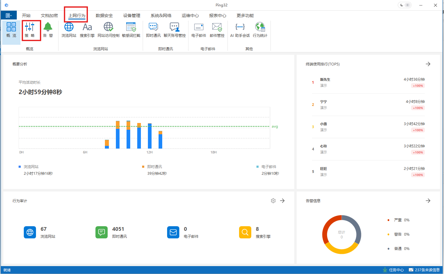Image resolution: width=444 pixels, height=274 pixels.
Task: Launch AI 助手会话 from the ribbon
Action: point(240,30)
